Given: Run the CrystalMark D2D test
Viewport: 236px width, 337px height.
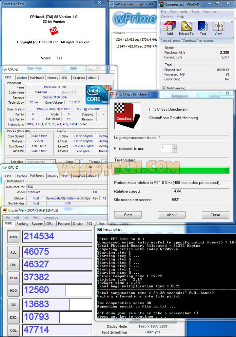Looking at the screenshot, I should [13, 317].
